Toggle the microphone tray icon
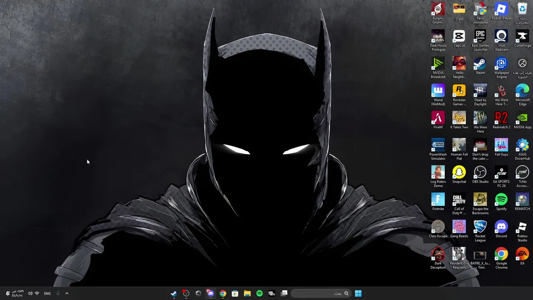Screen dimensions: 533x300 click(58, 293)
